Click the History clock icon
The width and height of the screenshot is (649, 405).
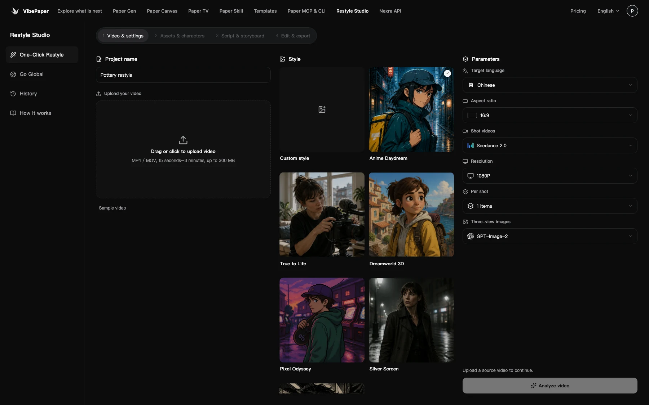coord(13,94)
